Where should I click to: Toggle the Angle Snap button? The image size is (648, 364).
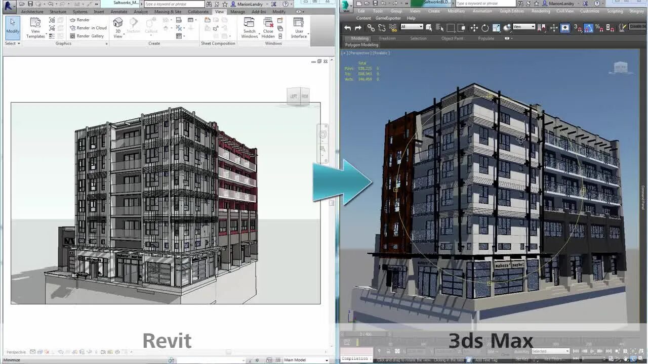coord(588,28)
